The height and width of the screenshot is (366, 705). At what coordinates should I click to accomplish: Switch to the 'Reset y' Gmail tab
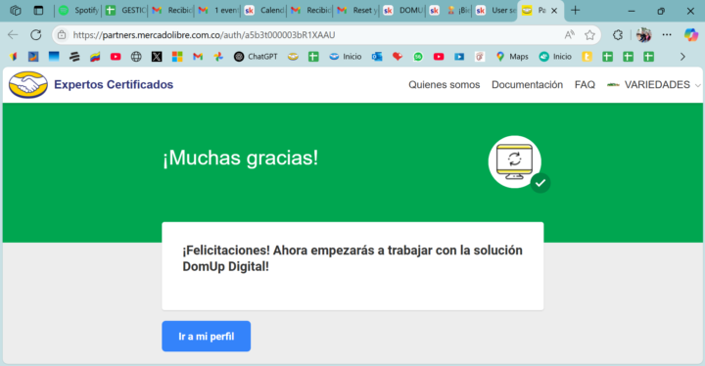pos(357,11)
